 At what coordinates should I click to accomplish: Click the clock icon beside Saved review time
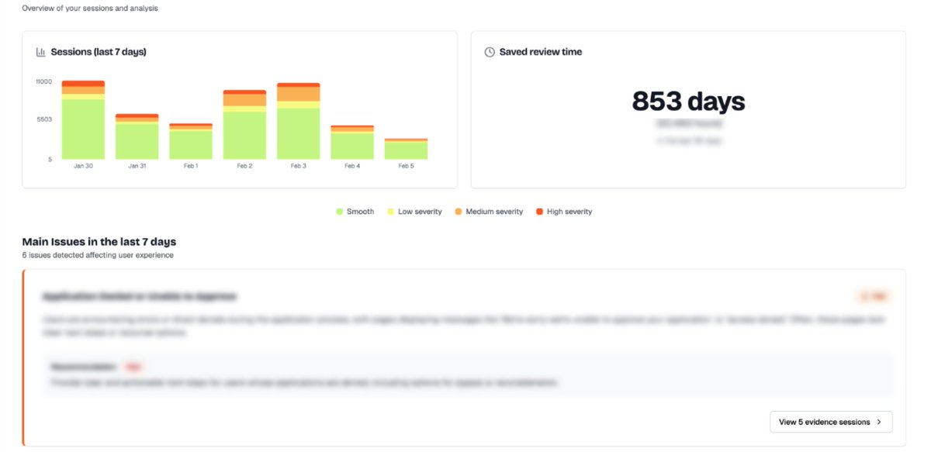tap(490, 52)
